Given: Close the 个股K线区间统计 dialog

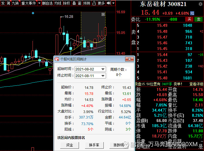Looking at the screenshot, I should [x=129, y=59].
